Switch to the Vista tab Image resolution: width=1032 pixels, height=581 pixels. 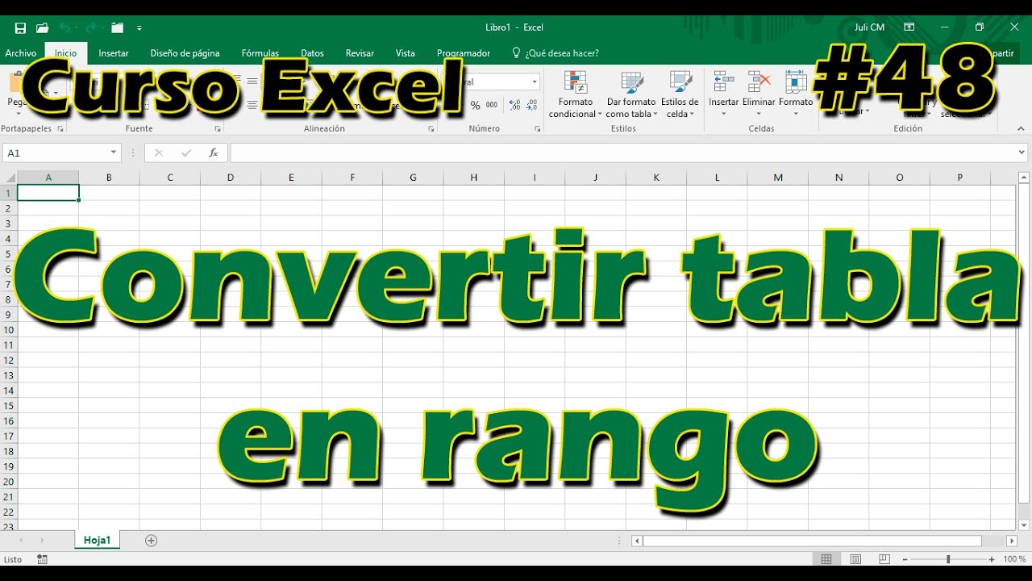click(406, 53)
